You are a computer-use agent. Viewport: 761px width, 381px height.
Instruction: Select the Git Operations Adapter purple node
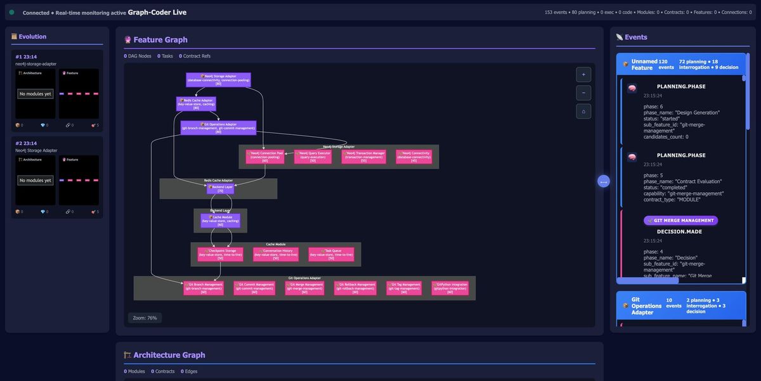coord(218,128)
